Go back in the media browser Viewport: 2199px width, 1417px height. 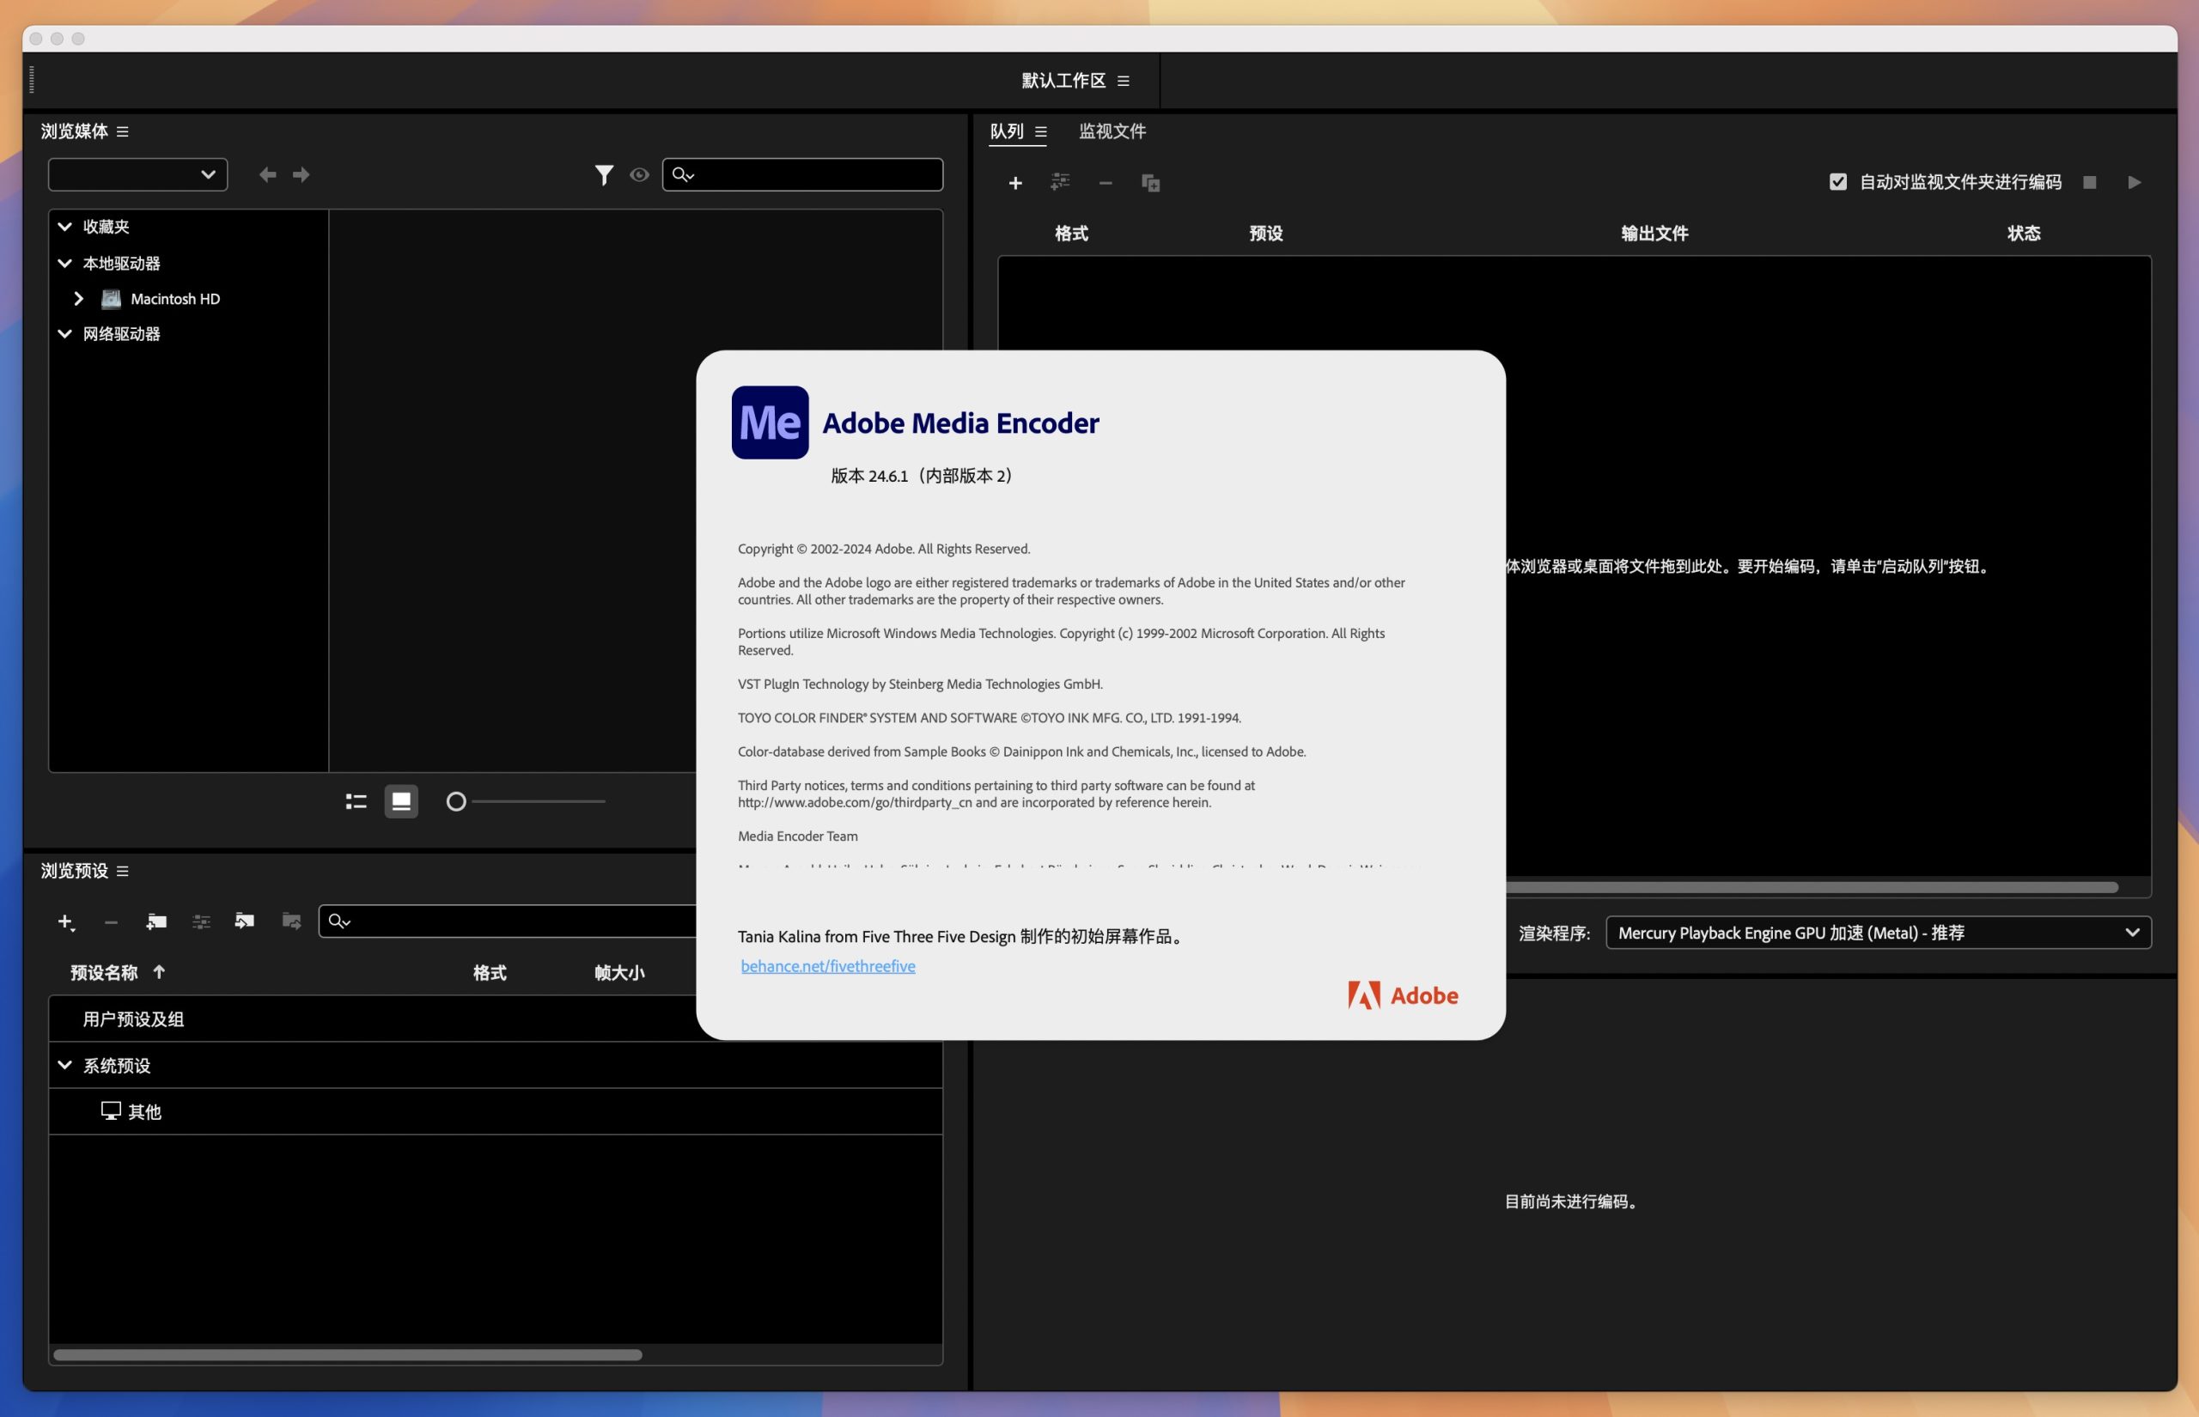click(268, 175)
